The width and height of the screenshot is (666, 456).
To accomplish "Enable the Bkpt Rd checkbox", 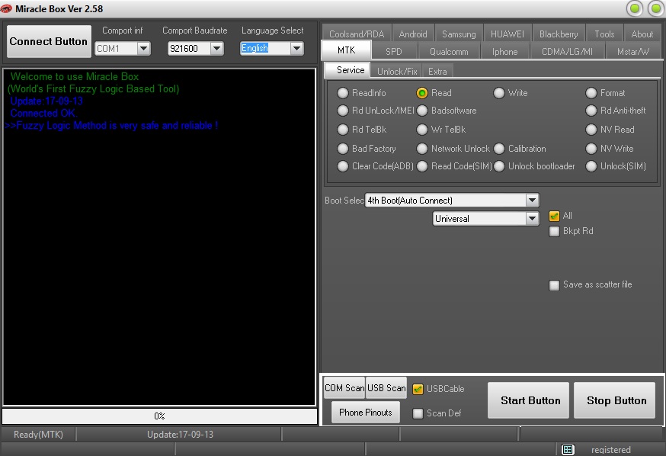I will point(554,231).
